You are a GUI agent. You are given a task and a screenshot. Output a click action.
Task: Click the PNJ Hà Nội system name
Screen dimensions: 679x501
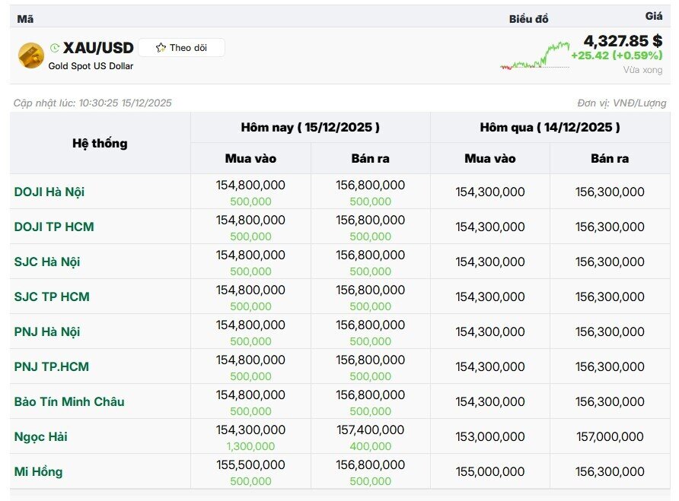coord(47,331)
